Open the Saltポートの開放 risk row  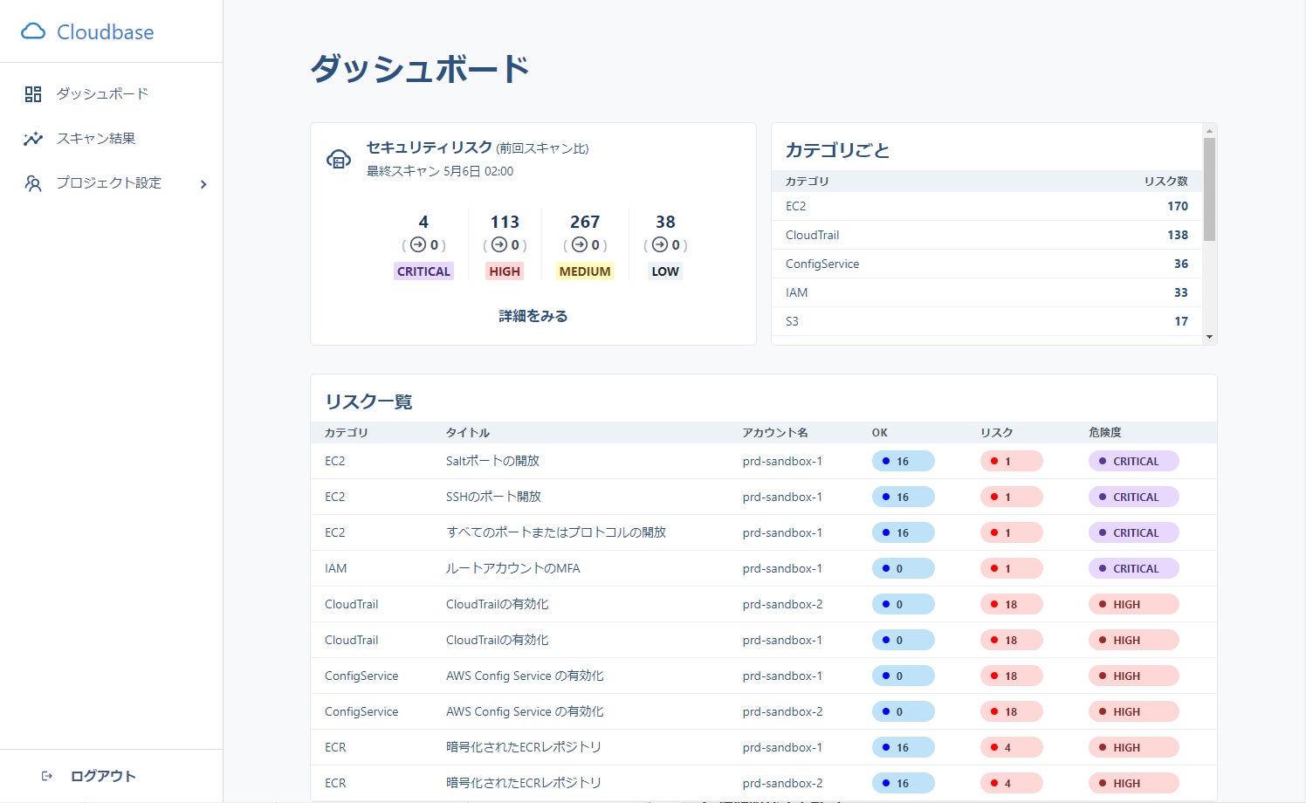[x=764, y=461]
